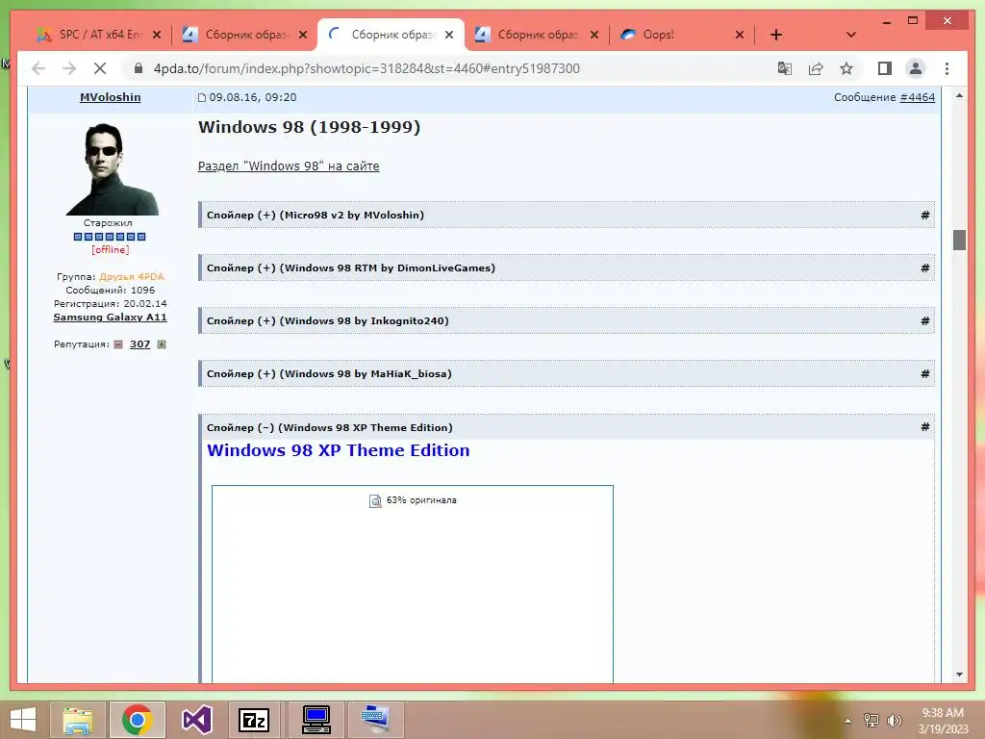Open the taskbar clock showing 9:38 AM
The image size is (985, 739).
click(943, 721)
